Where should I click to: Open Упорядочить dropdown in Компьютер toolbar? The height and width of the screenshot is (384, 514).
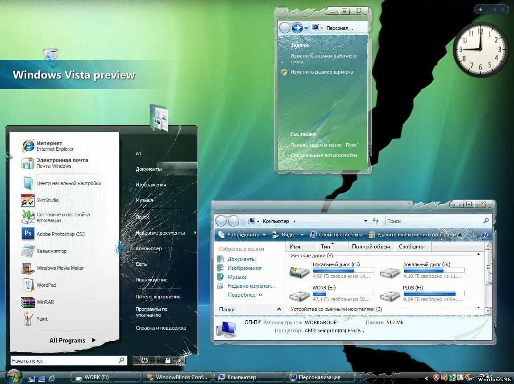242,235
